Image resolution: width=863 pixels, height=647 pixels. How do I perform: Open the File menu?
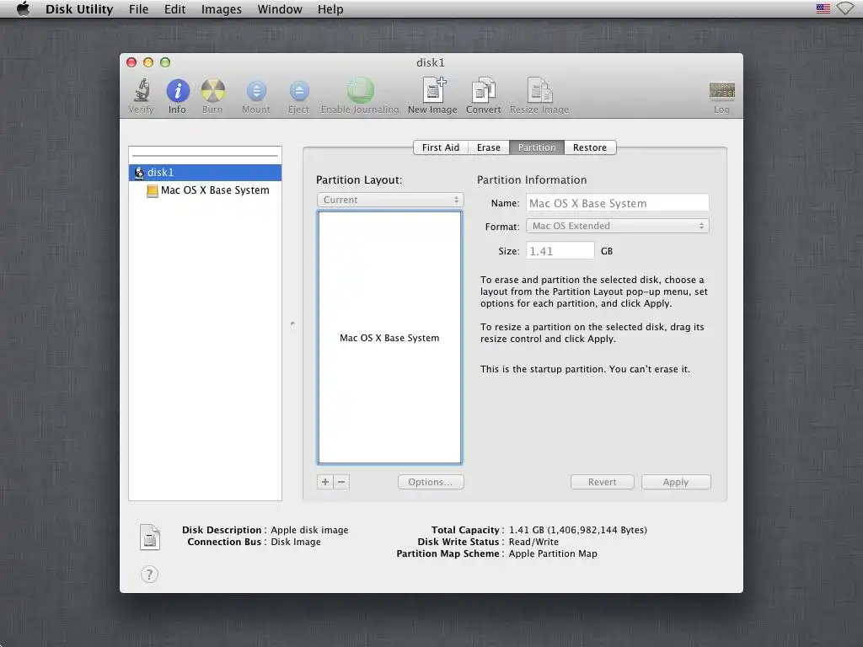(x=139, y=9)
